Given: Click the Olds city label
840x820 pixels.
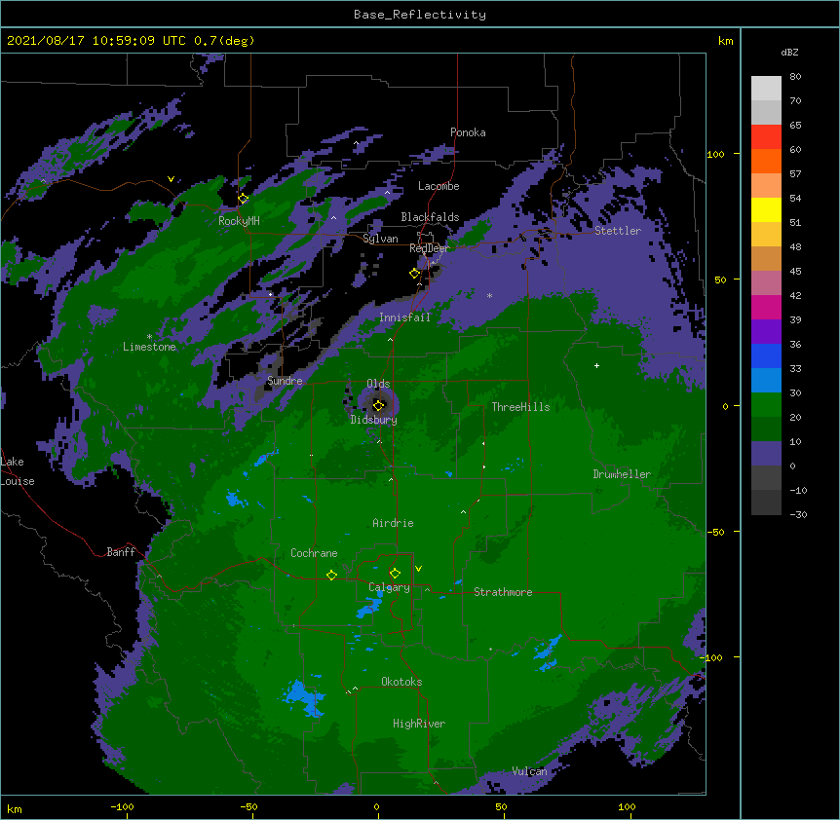Looking at the screenshot, I should 378,384.
